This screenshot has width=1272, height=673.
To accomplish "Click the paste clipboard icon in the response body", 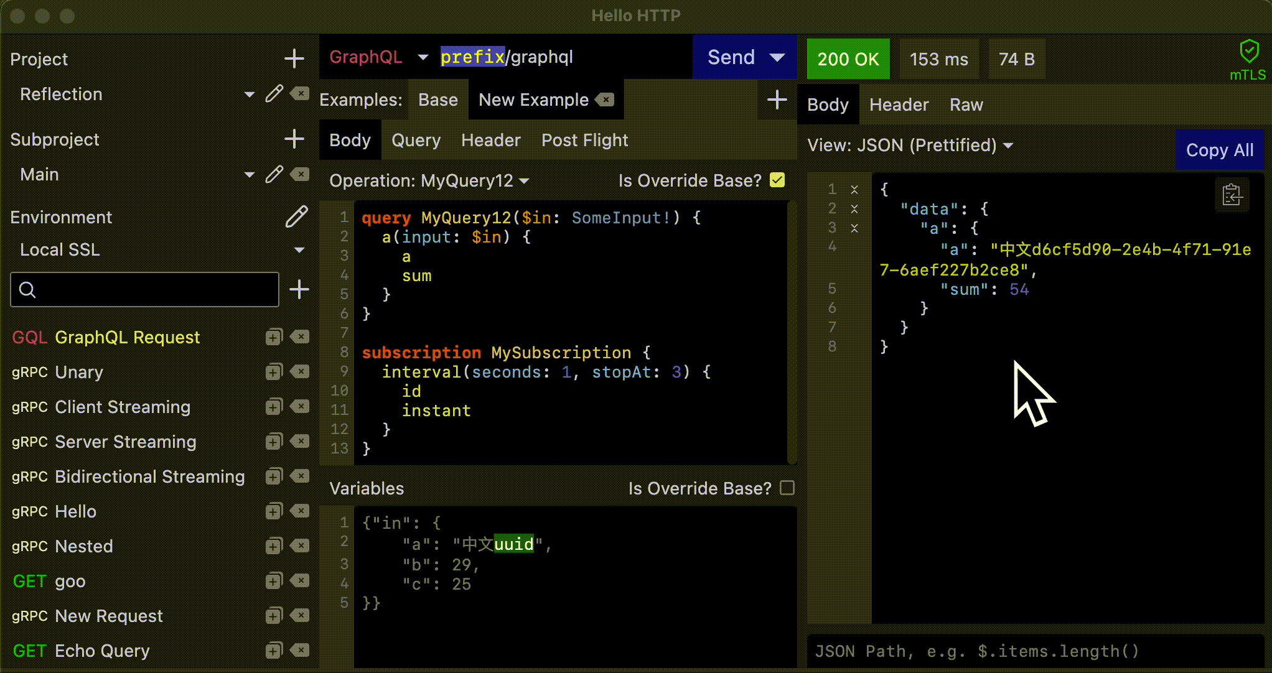I will click(1232, 195).
